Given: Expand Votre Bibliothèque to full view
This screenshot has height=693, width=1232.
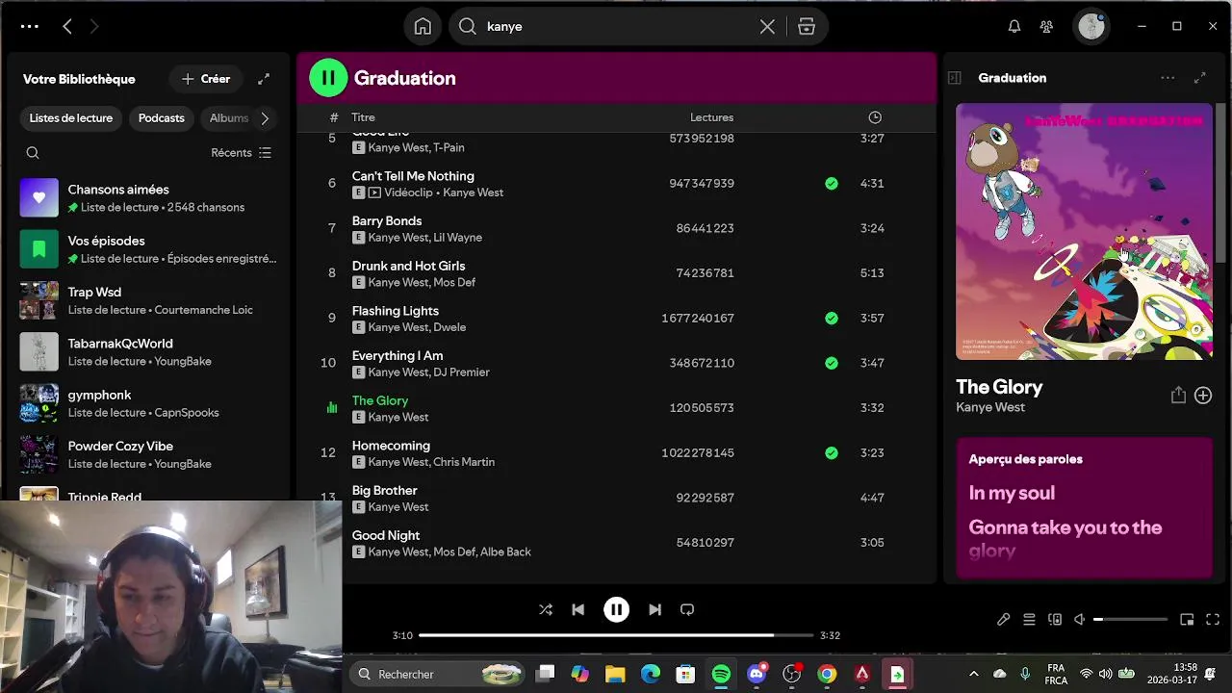Looking at the screenshot, I should [264, 79].
